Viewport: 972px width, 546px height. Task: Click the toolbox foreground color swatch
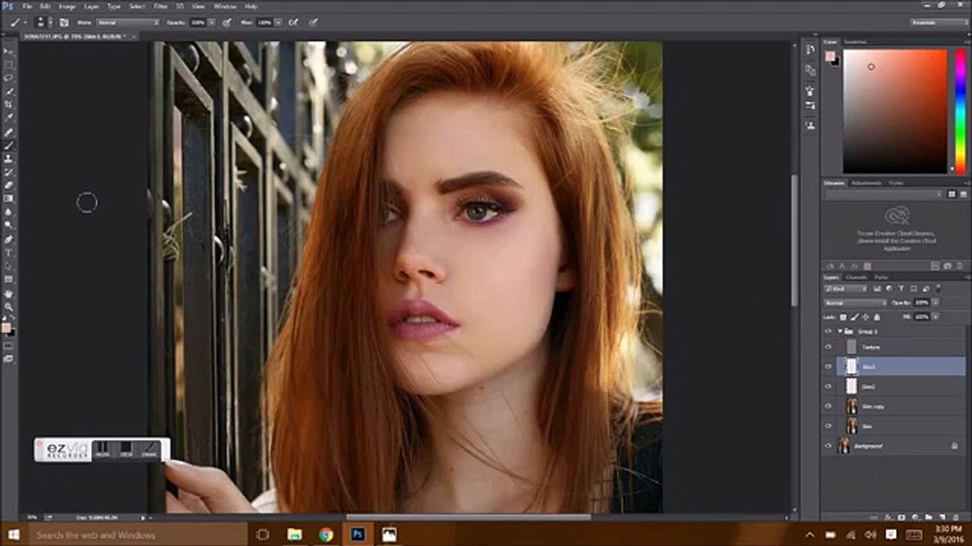click(6, 328)
